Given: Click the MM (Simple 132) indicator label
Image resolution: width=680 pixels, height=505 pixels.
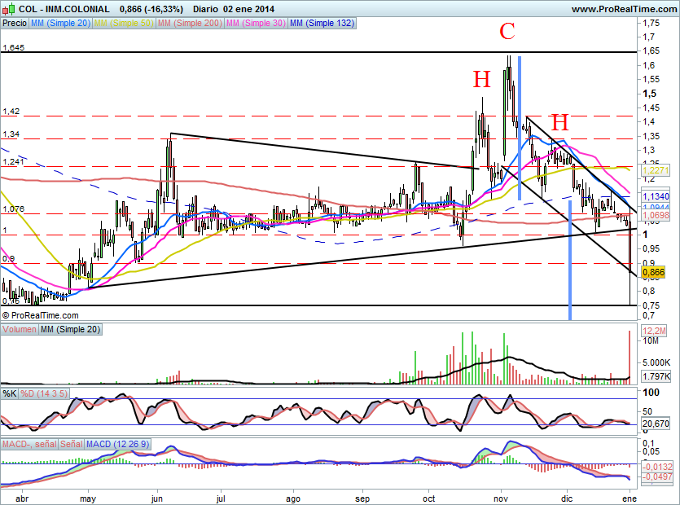Looking at the screenshot, I should (322, 24).
